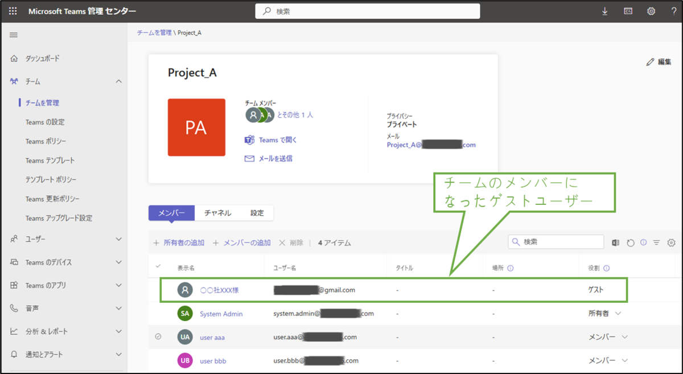Open Teams アップグレード設定 in sidebar
This screenshot has width=683, height=374.
click(59, 218)
